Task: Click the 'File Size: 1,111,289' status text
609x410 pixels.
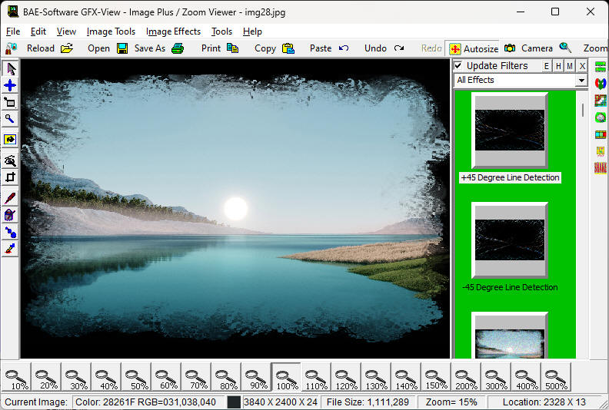Action: 368,402
